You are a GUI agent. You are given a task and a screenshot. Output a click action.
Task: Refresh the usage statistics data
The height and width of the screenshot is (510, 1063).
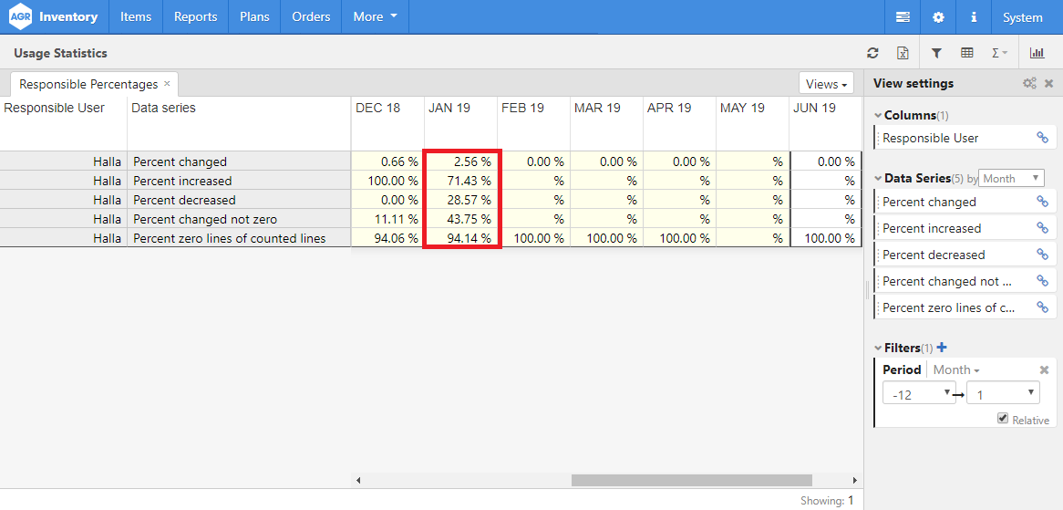[x=872, y=54]
